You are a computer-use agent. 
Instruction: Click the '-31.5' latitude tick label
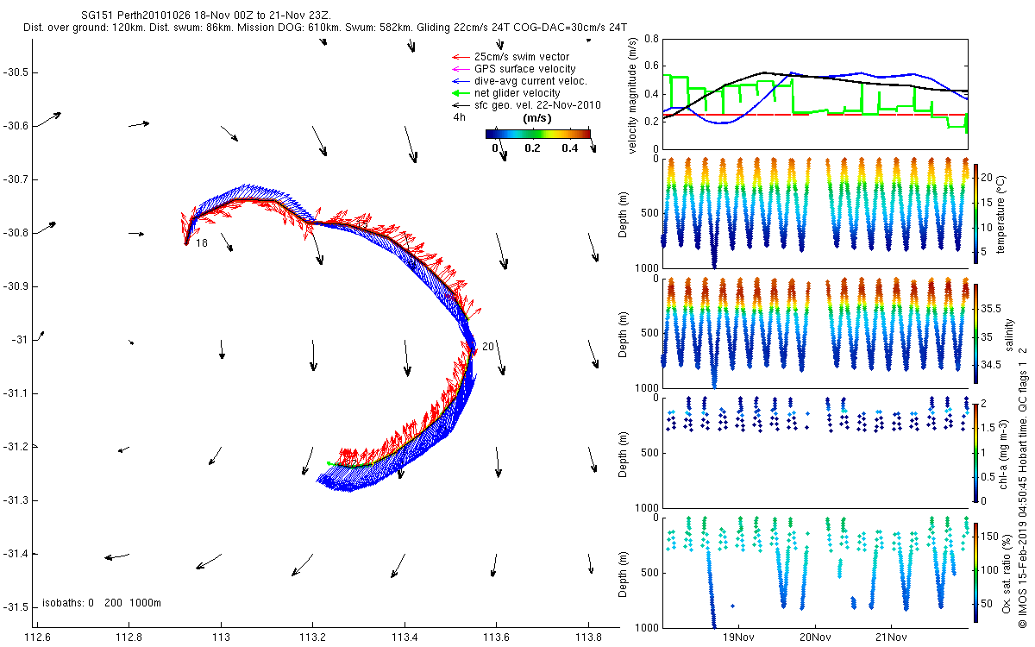tap(16, 607)
